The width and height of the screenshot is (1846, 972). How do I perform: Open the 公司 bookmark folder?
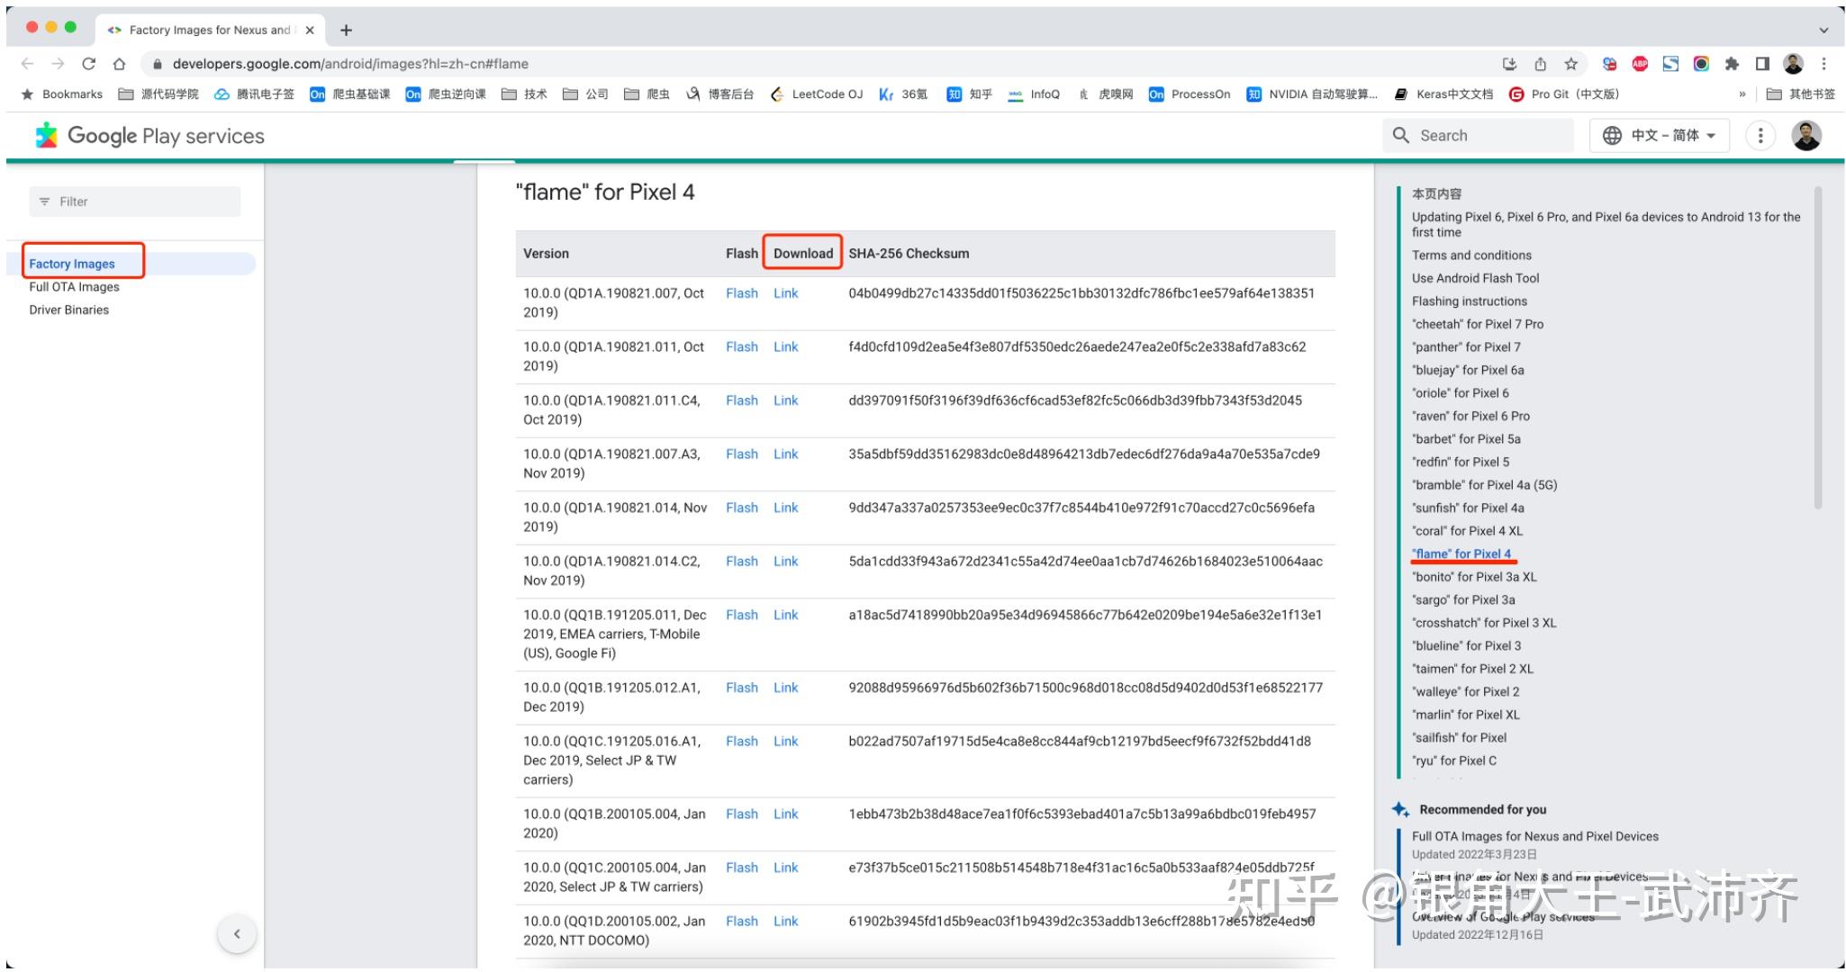pyautogui.click(x=585, y=94)
